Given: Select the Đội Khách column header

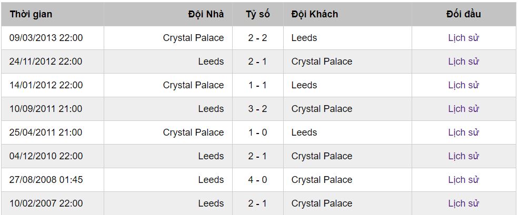Looking at the screenshot, I should pos(314,14).
